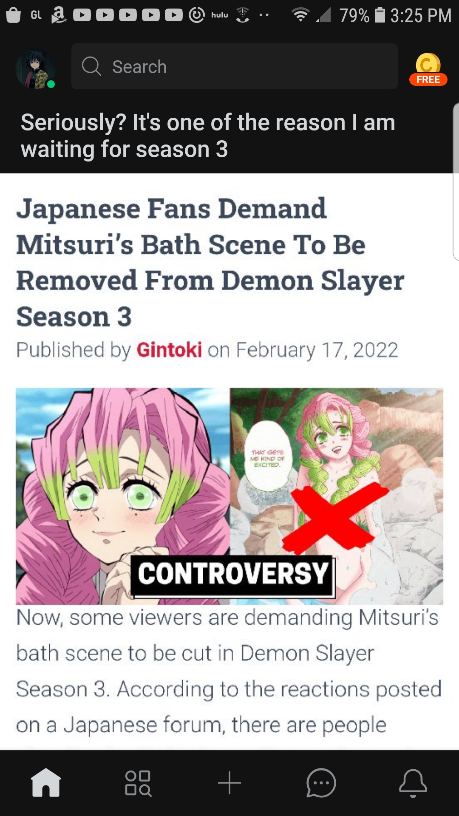Tap the battery percentage indicator
Screen dimensions: 459x816
(x=354, y=16)
